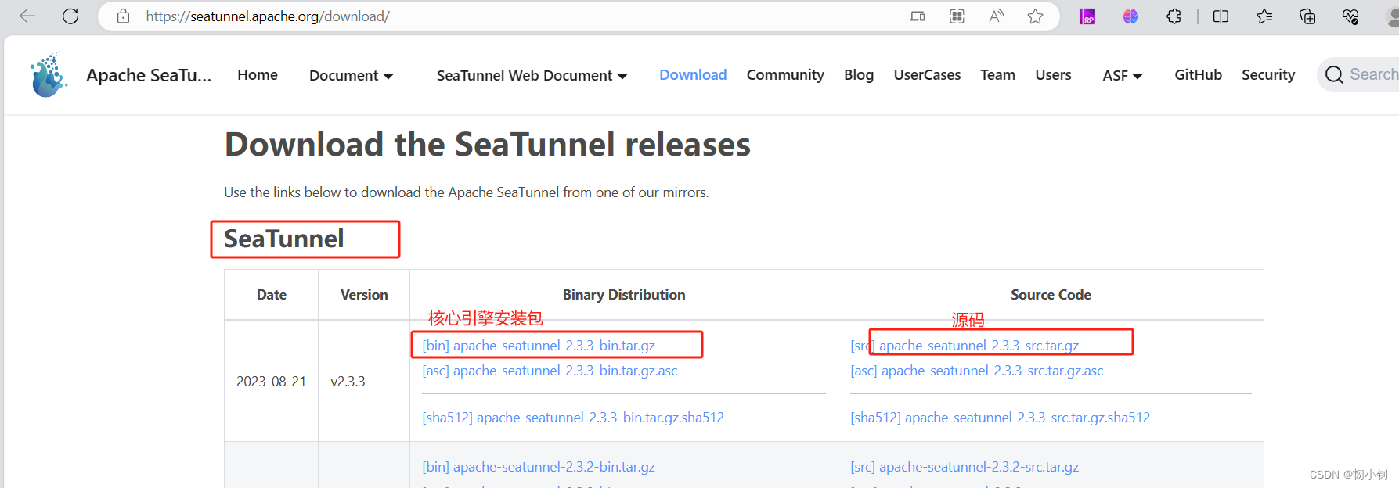This screenshot has width=1399, height=488.
Task: Toggle the split screen icon
Action: click(x=1221, y=16)
